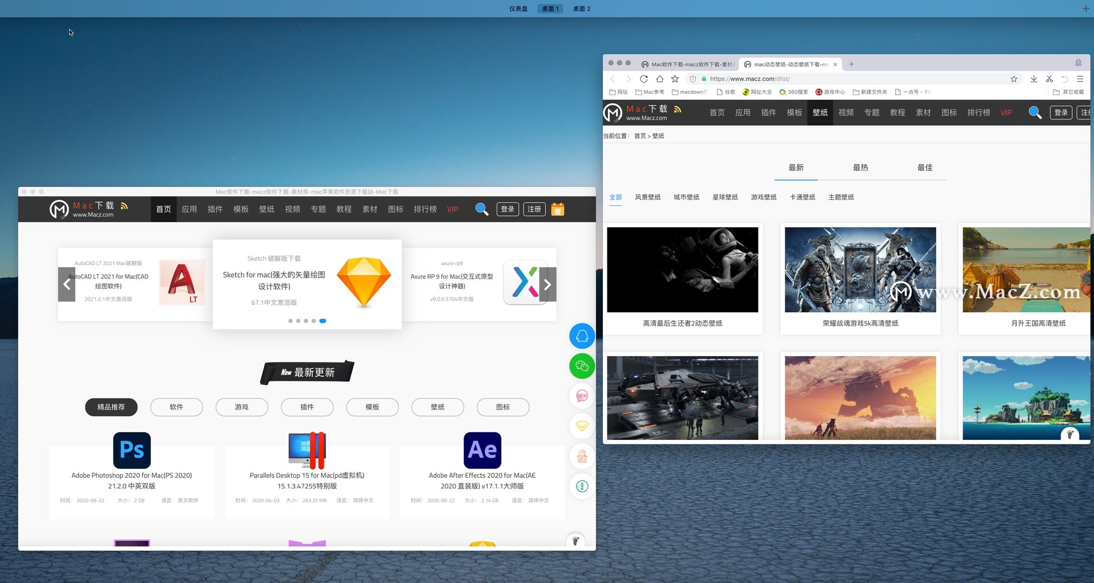Click the star icon next to home button

675,79
